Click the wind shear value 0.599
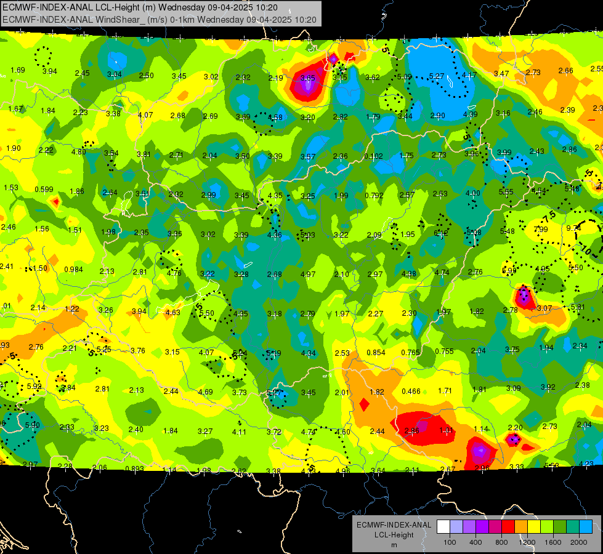The height and width of the screenshot is (554, 603). tap(44, 189)
